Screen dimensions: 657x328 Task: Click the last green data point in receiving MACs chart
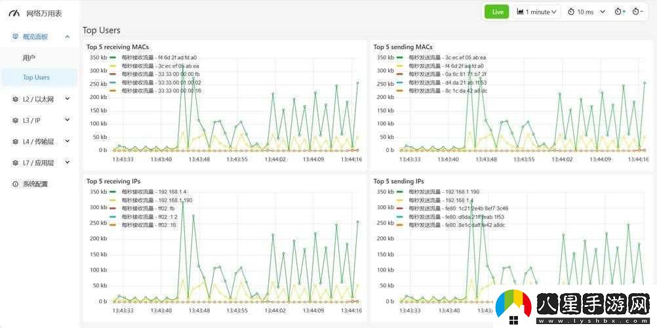point(357,83)
